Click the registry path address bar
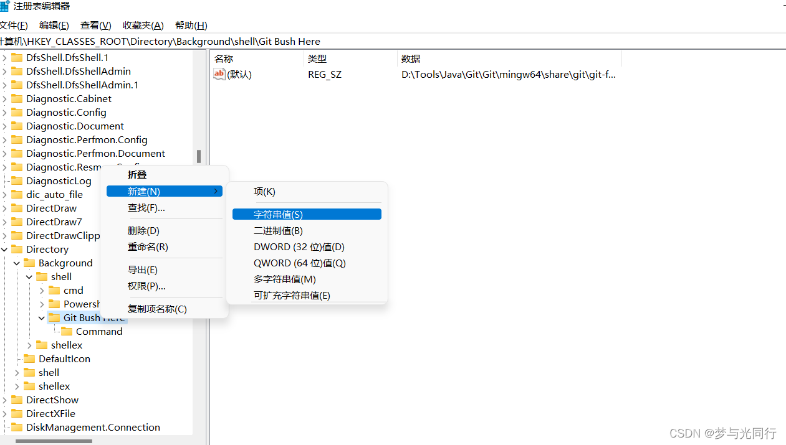Image resolution: width=786 pixels, height=445 pixels. click(393, 42)
